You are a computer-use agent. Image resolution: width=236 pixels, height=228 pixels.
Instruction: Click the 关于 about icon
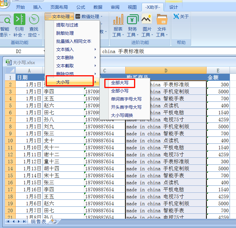coord(181,16)
